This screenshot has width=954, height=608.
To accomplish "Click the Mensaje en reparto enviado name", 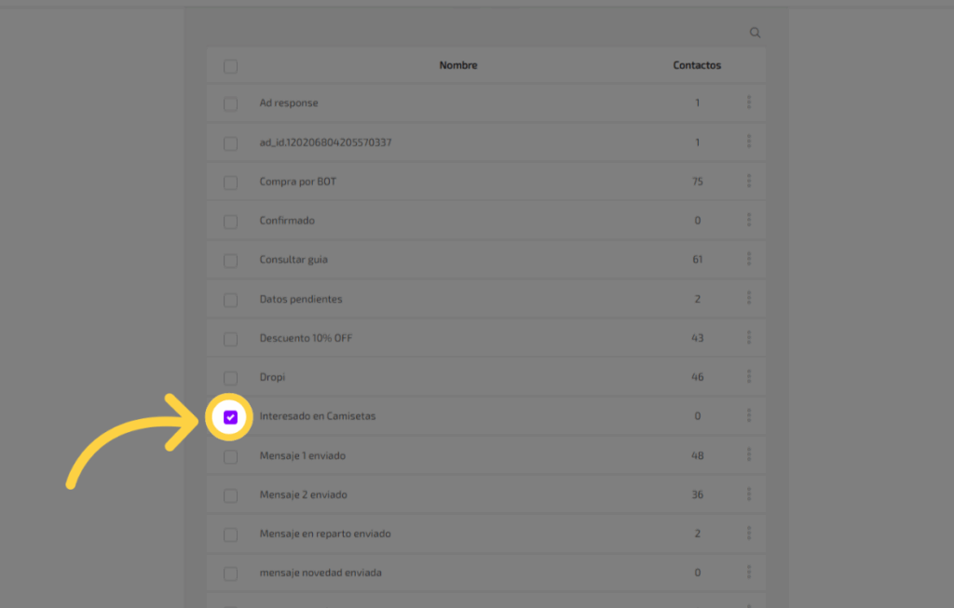I will pos(325,534).
